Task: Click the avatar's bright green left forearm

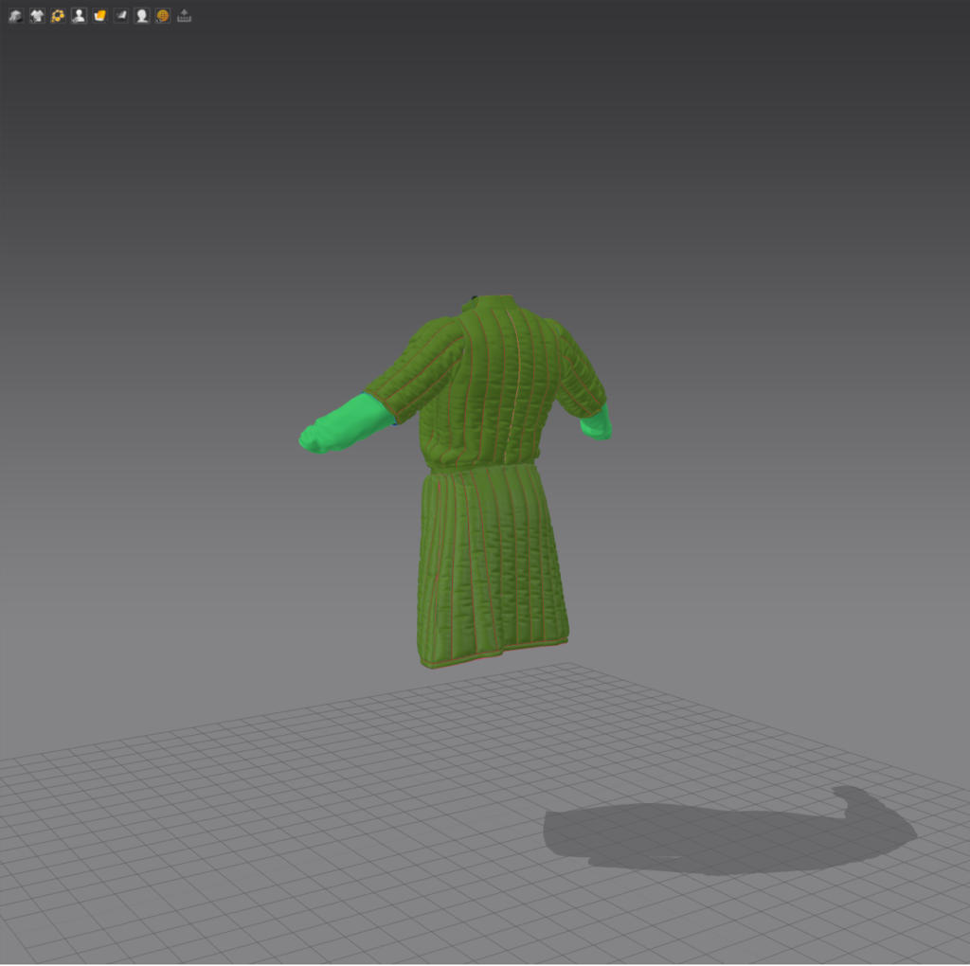Action: (x=347, y=422)
